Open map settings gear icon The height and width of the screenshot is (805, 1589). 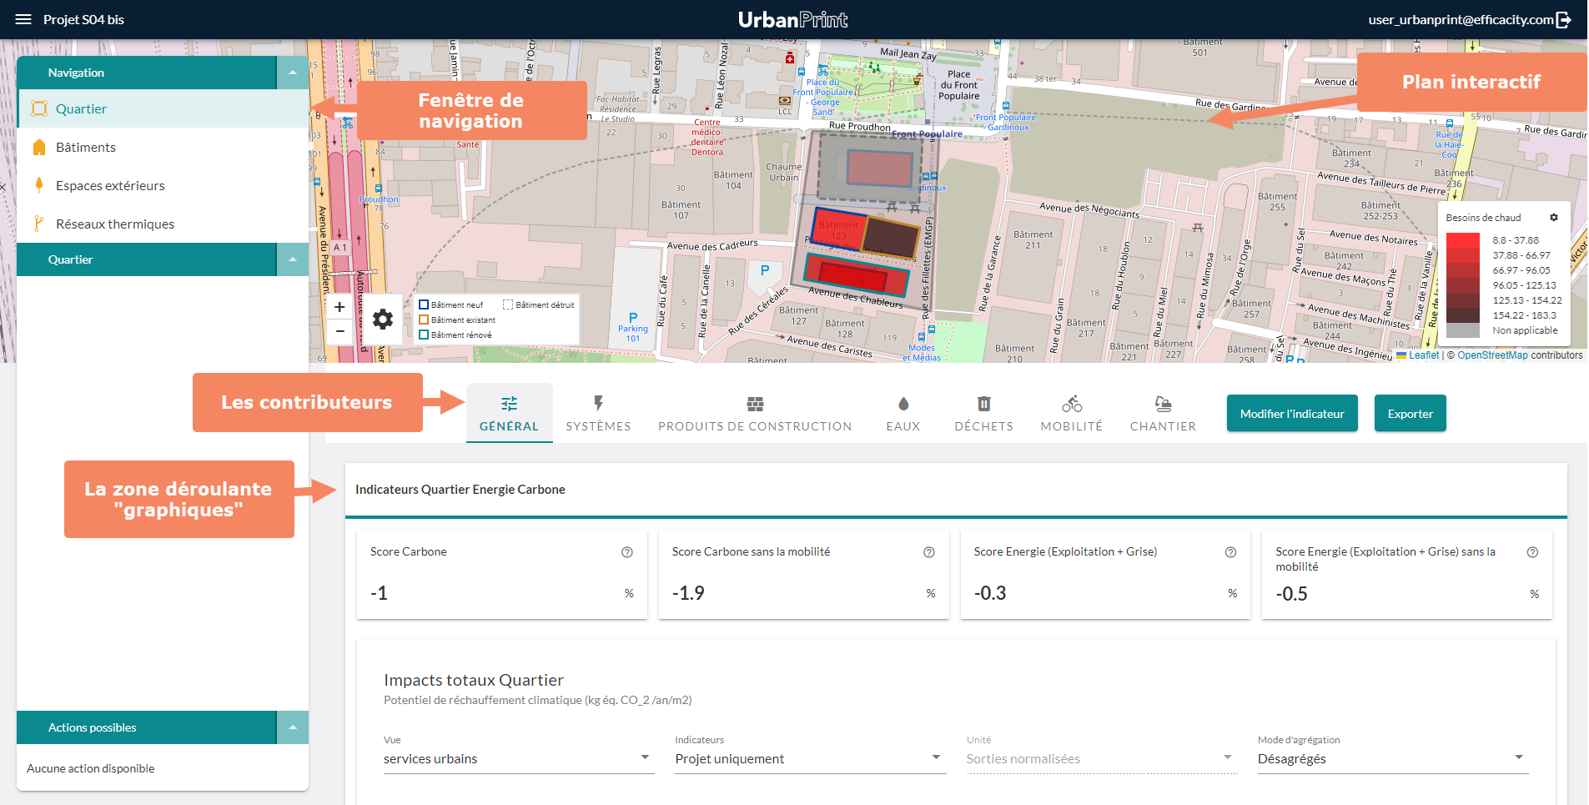383,319
